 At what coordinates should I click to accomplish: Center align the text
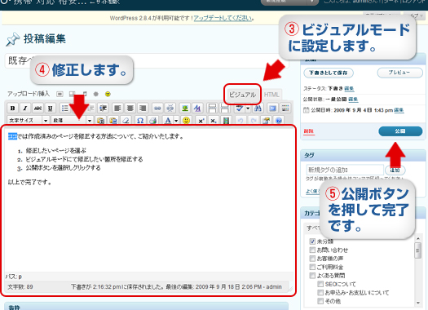pos(130,108)
